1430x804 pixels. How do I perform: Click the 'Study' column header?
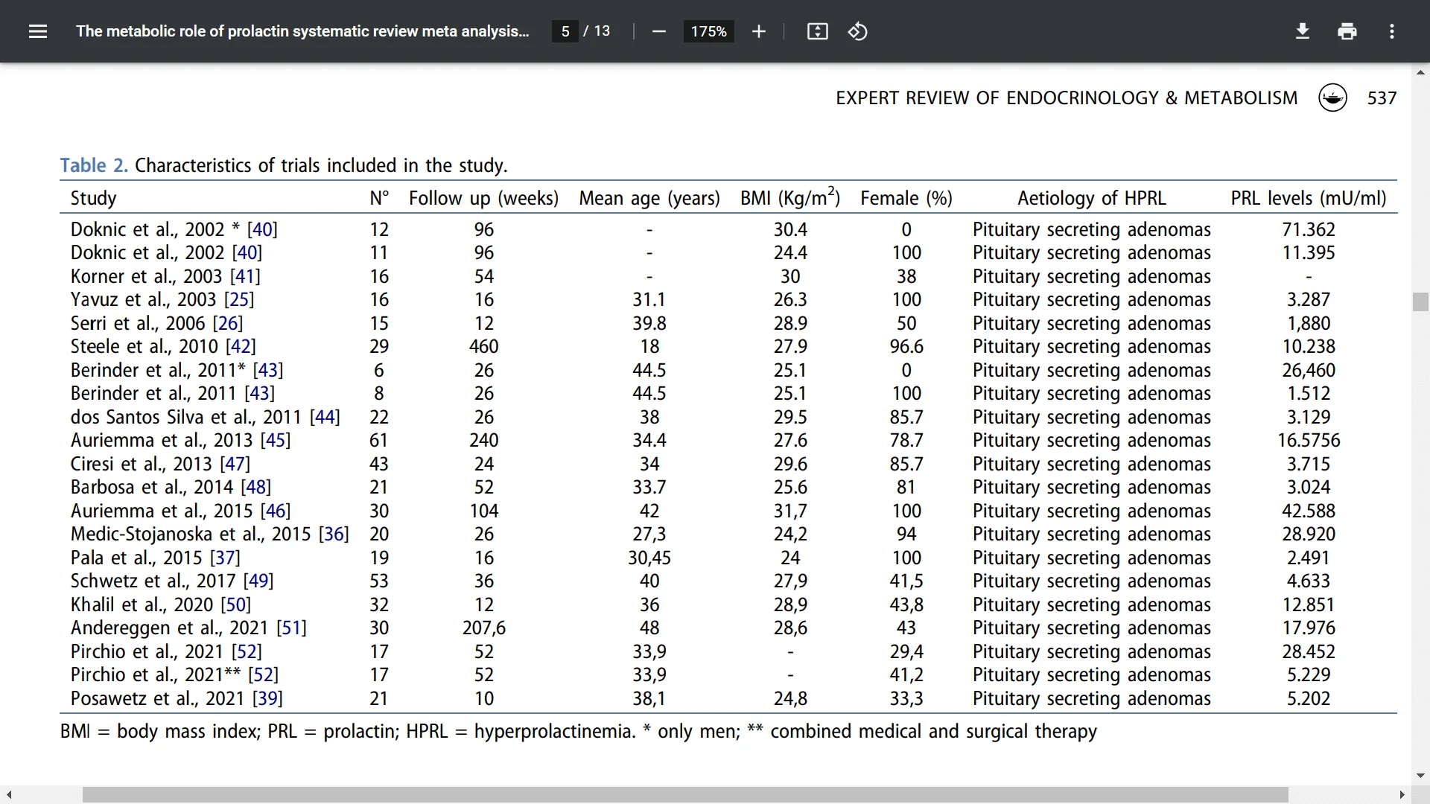coord(93,198)
